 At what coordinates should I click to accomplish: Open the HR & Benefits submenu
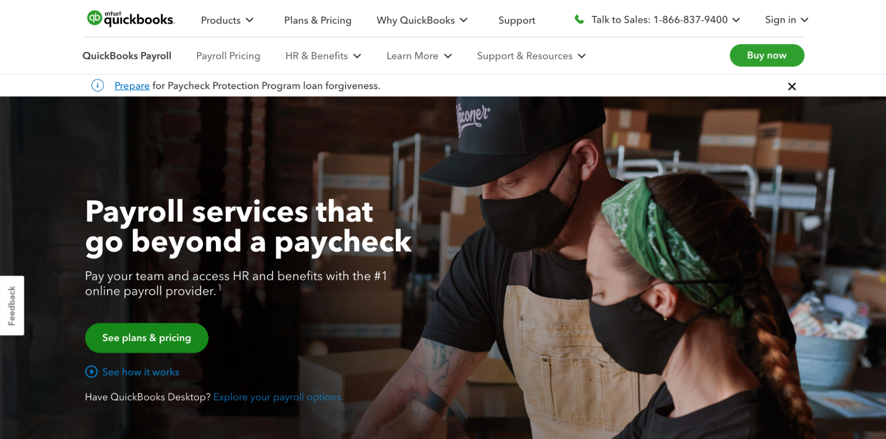tap(323, 56)
